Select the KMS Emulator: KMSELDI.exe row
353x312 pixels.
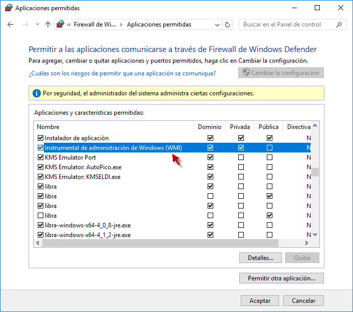(172, 176)
